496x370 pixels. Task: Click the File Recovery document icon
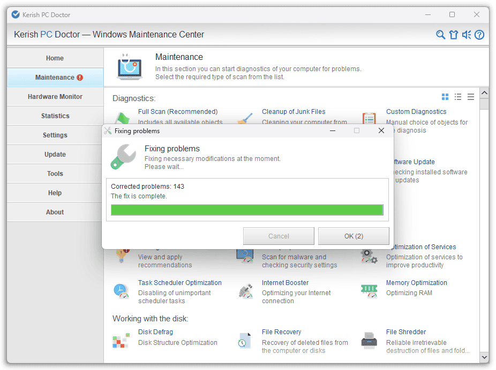pos(245,341)
